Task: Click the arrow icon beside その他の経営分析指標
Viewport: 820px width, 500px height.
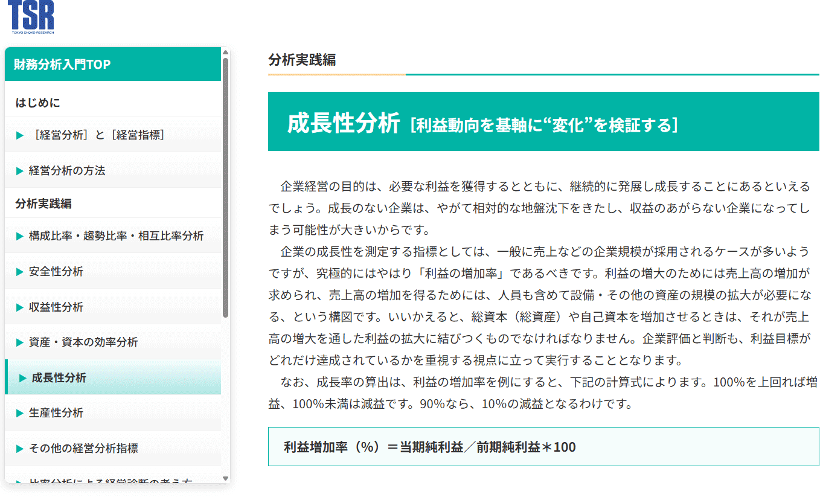Action: pos(18,448)
